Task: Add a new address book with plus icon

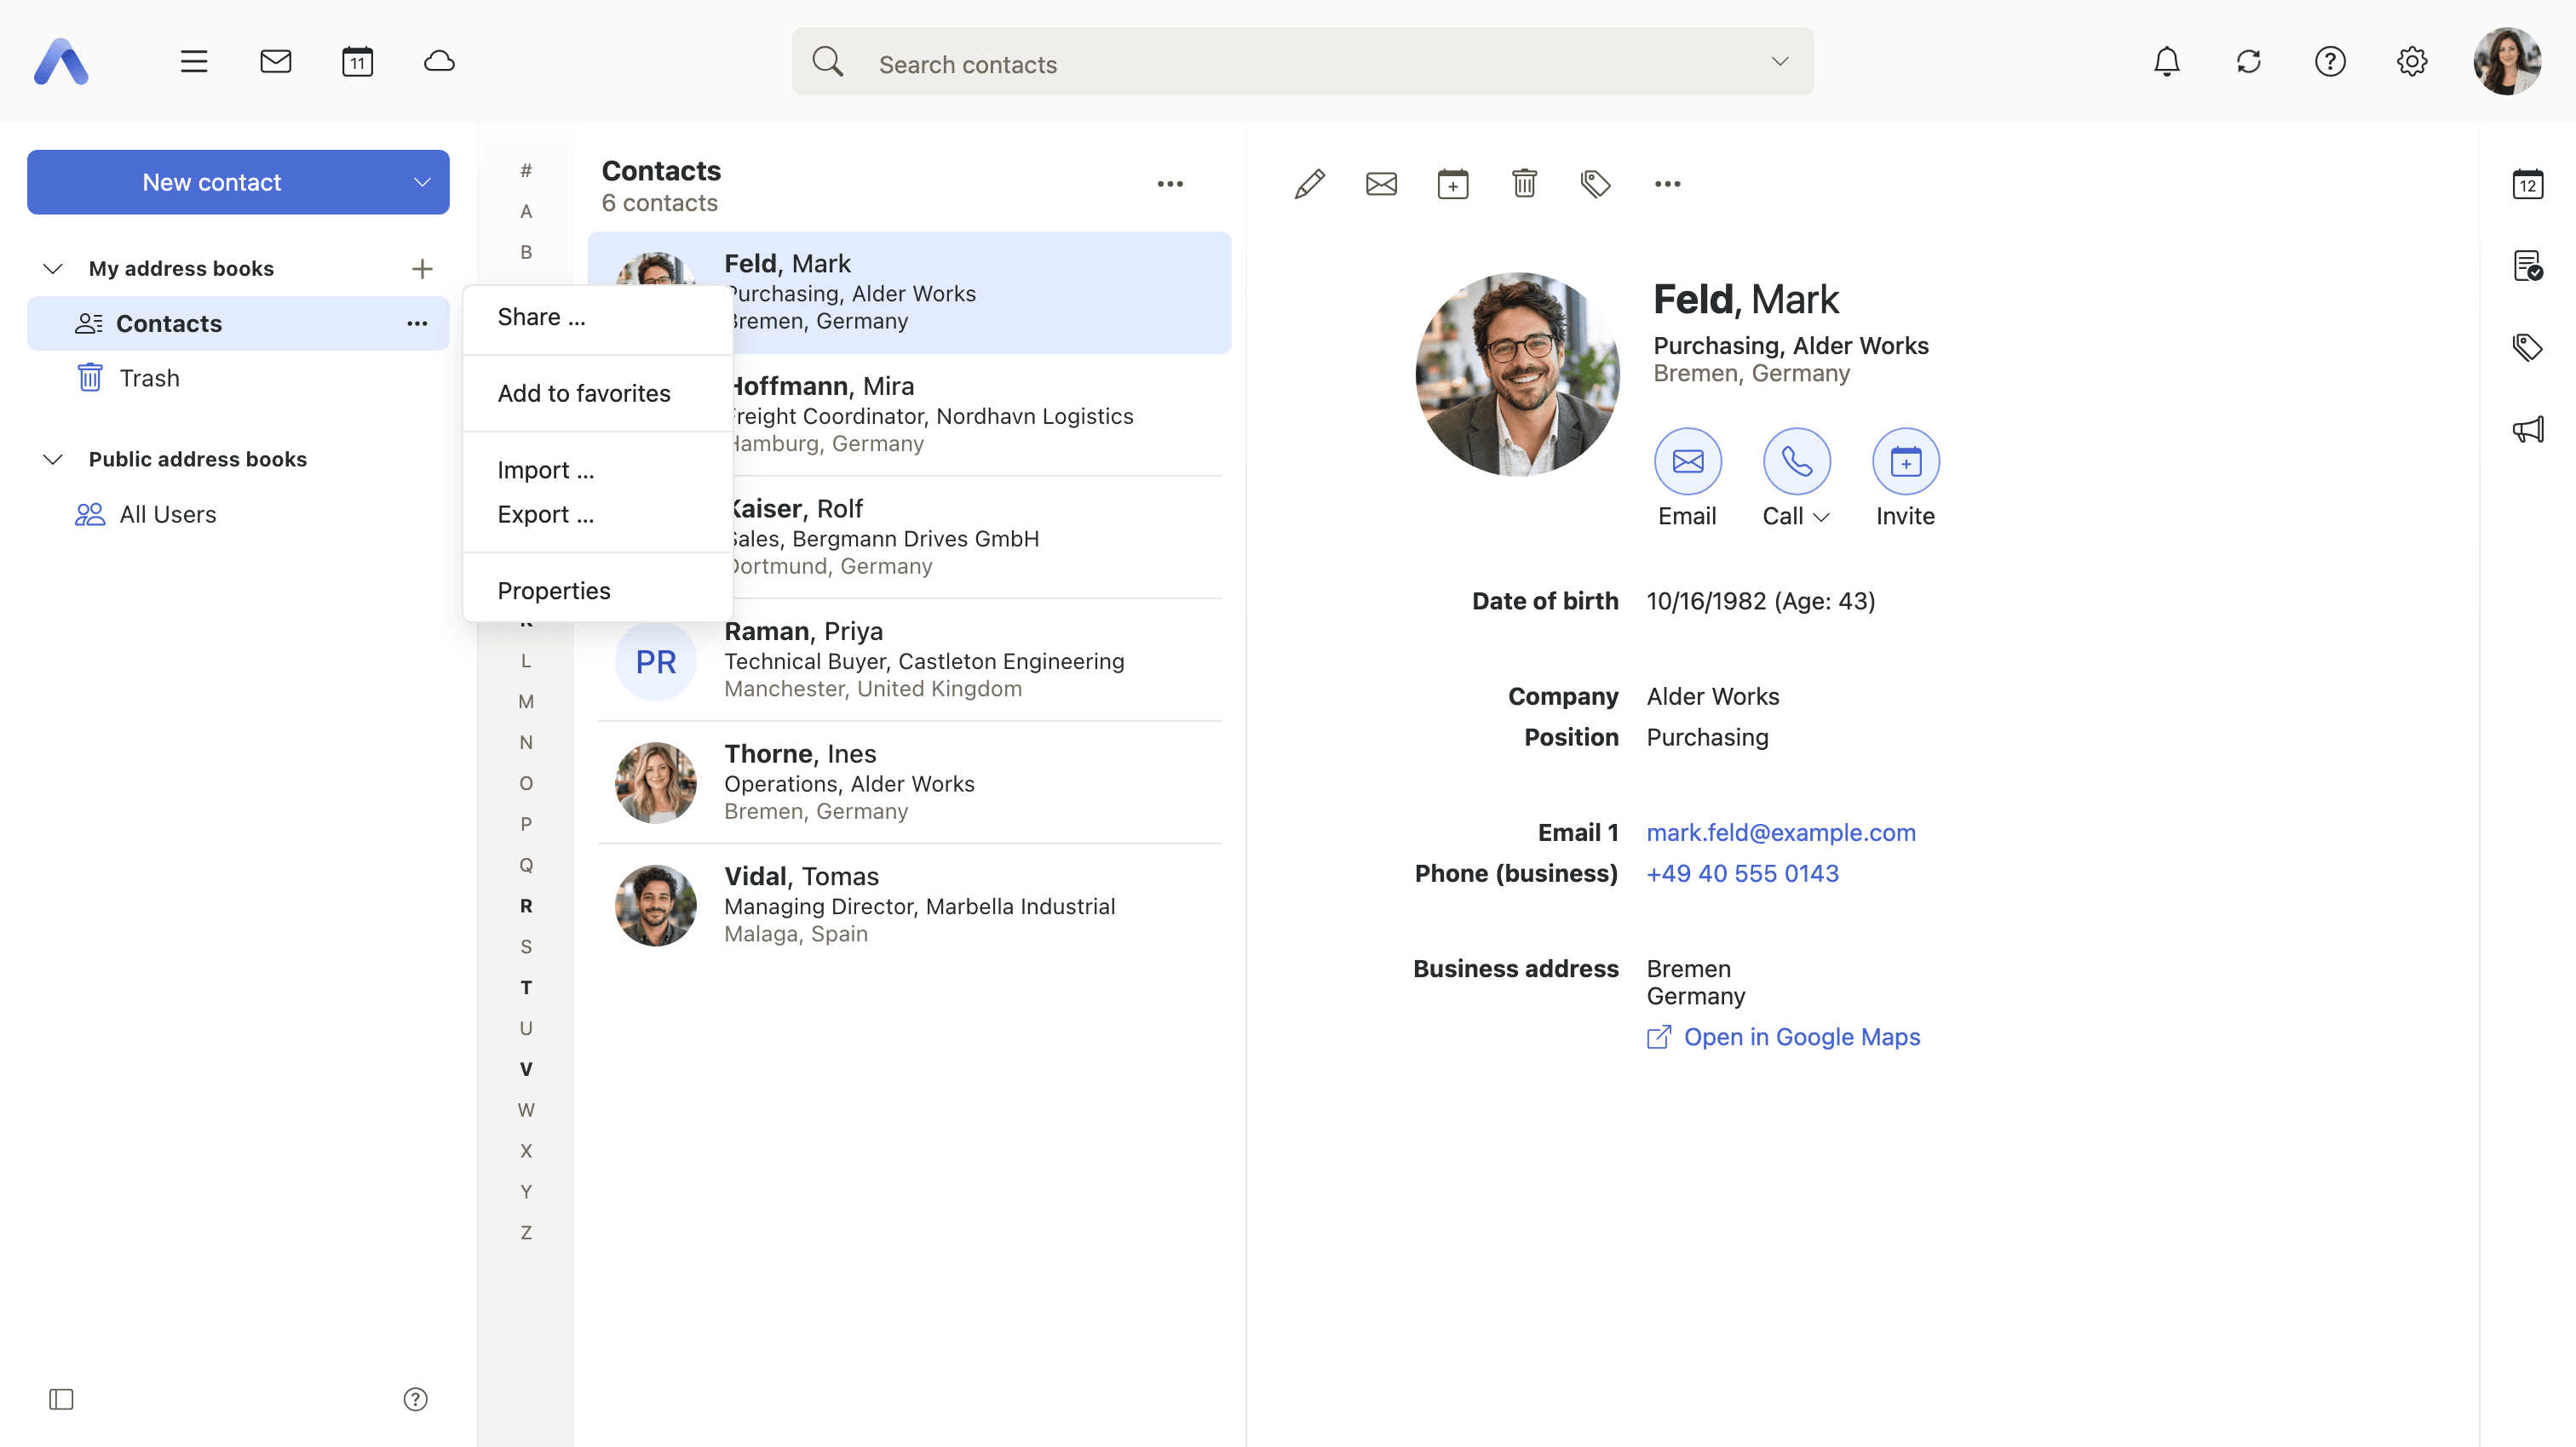Action: click(422, 269)
